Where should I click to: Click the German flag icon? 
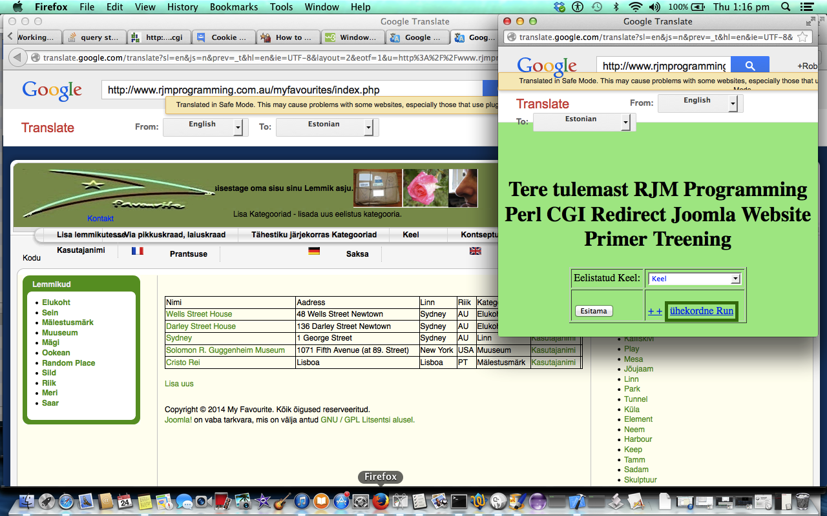[314, 251]
